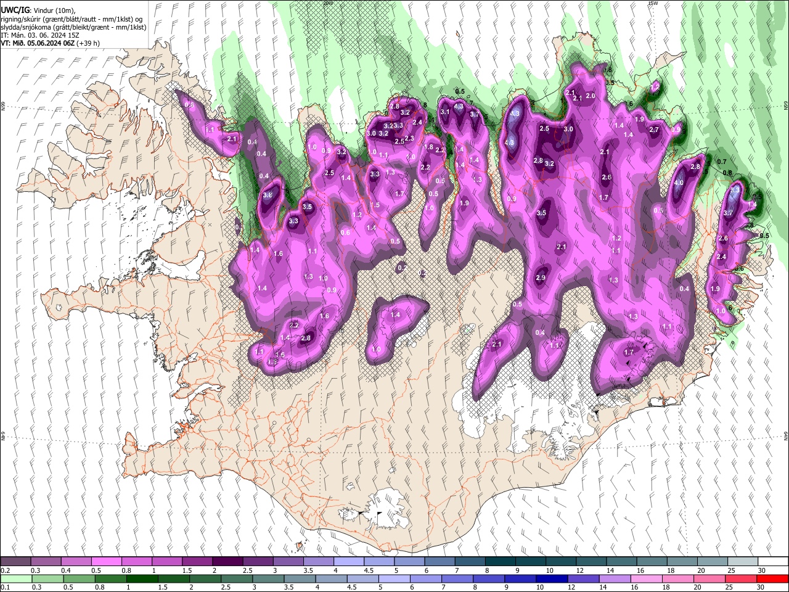Click the '4.0' snowfall value on the map
The image size is (789, 592).
click(x=679, y=183)
